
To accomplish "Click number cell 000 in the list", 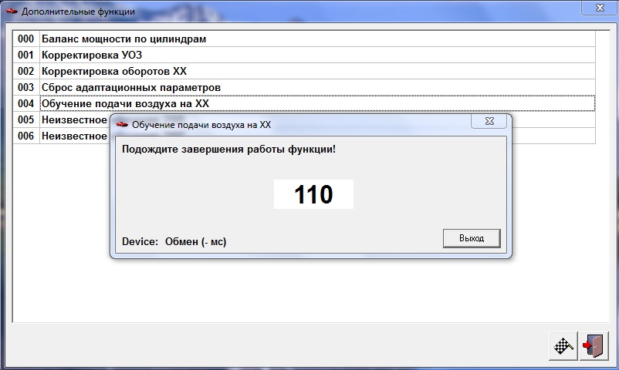I will pyautogui.click(x=26, y=39).
